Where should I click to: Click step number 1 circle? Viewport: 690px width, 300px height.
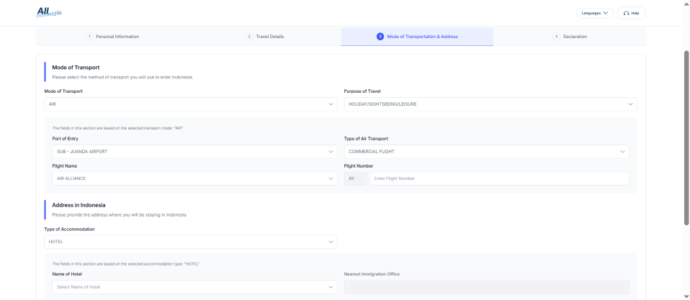[89, 37]
